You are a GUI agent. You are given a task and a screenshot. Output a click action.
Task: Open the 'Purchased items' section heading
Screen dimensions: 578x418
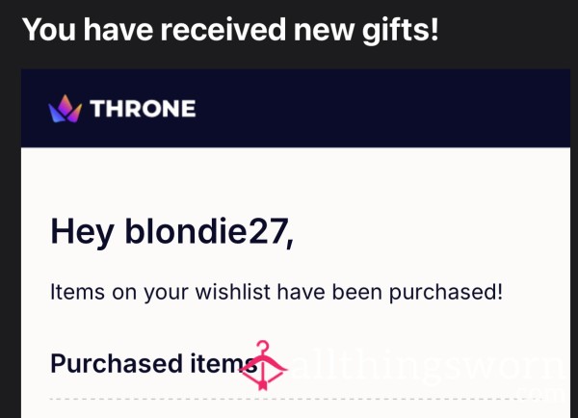(154, 364)
